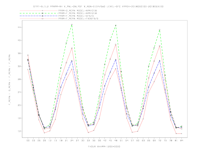Click x-axis tick label 33
Image resolution: width=198 pixels, height=153 pixels.
[88, 140]
